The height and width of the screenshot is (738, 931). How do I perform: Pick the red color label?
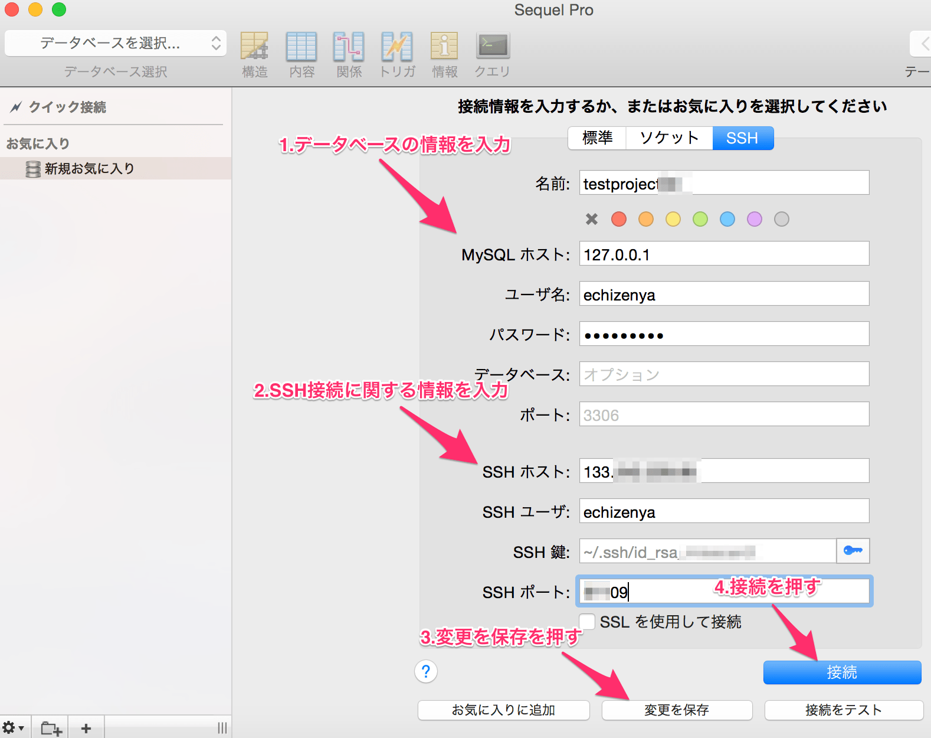coord(619,219)
